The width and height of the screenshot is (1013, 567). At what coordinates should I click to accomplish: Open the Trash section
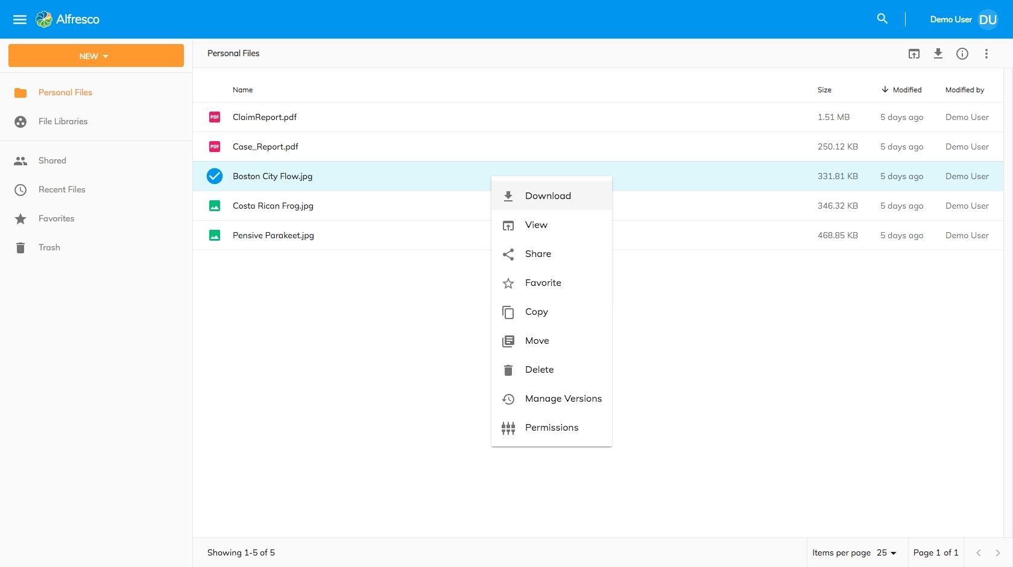pyautogui.click(x=49, y=247)
